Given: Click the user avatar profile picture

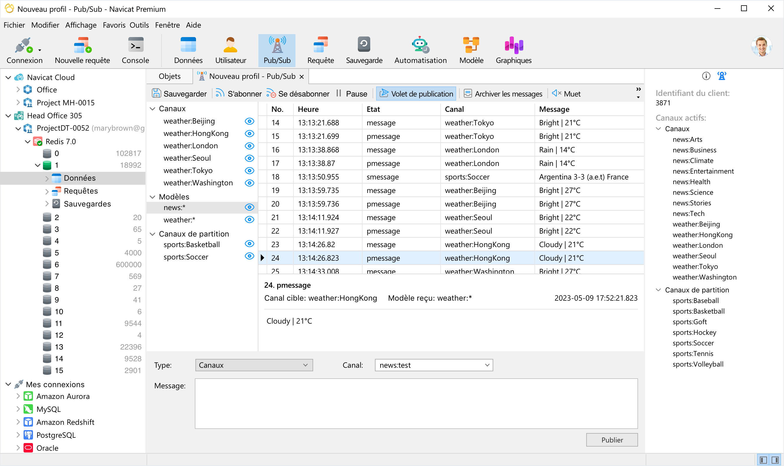Looking at the screenshot, I should [761, 46].
